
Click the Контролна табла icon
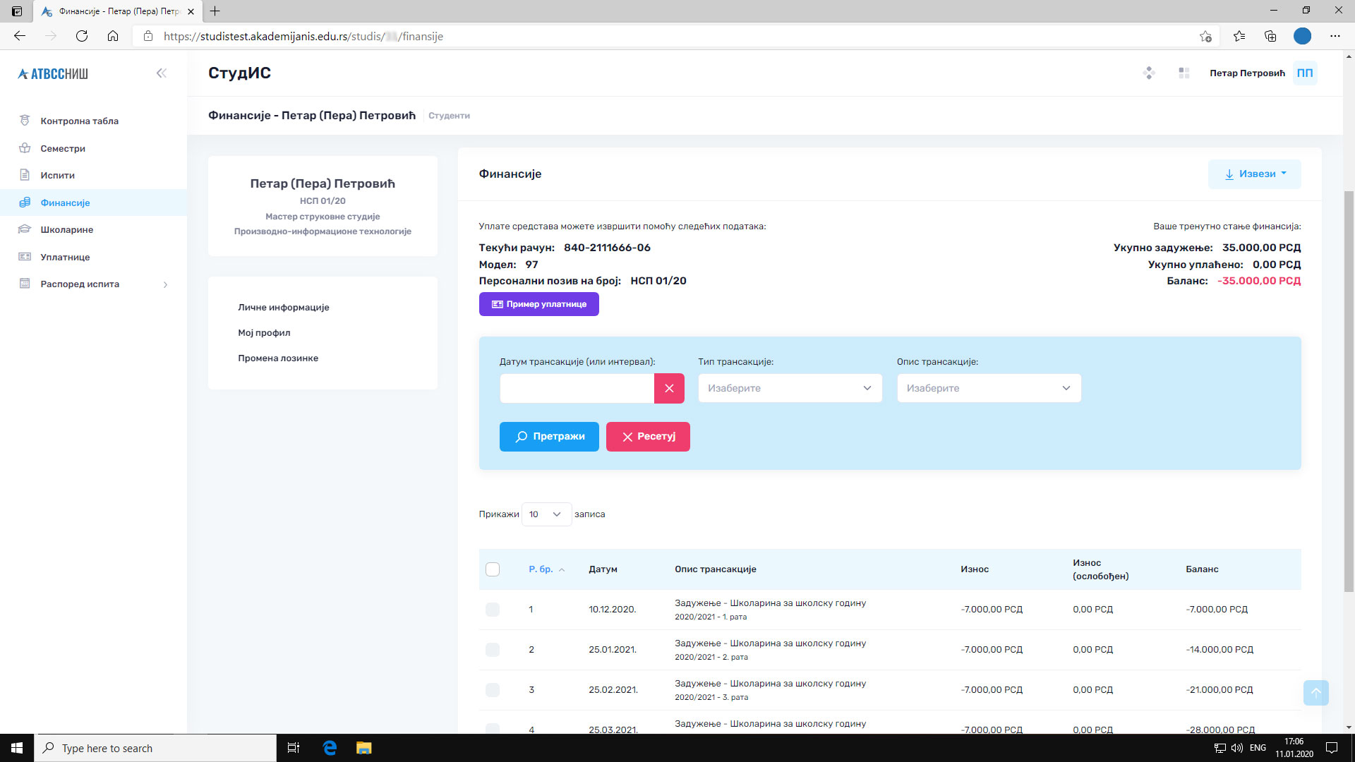point(25,121)
